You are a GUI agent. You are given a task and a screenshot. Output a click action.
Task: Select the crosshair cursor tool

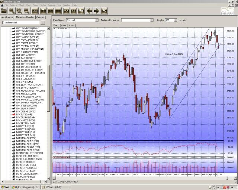coord(58,11)
